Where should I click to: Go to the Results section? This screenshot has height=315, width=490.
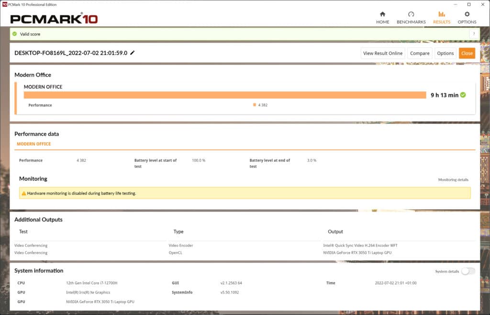coord(442,18)
